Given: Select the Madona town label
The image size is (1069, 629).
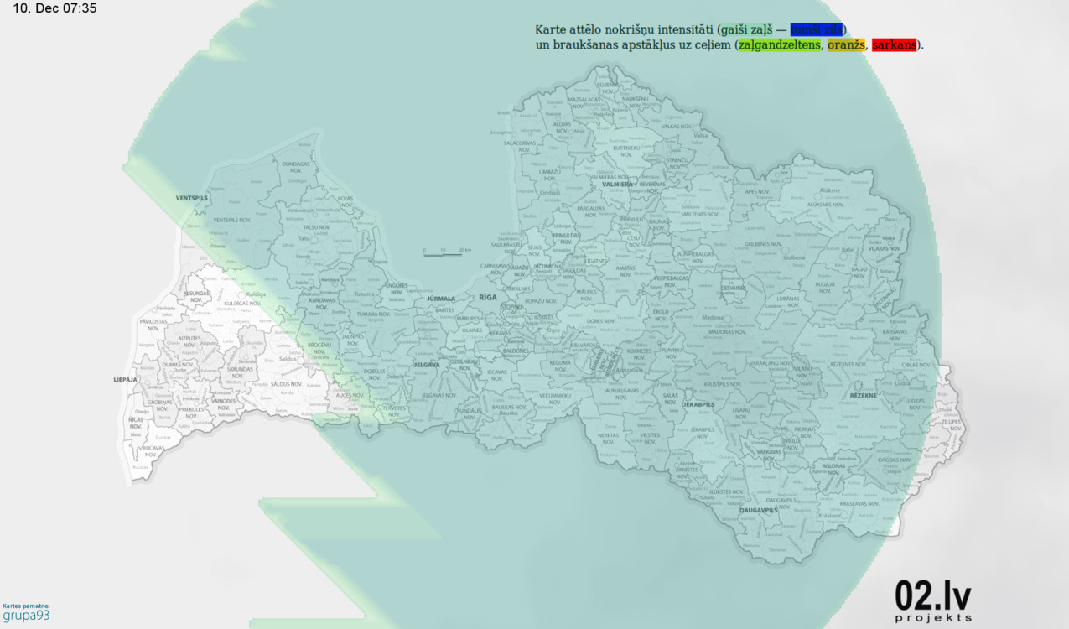Looking at the screenshot, I should [713, 319].
